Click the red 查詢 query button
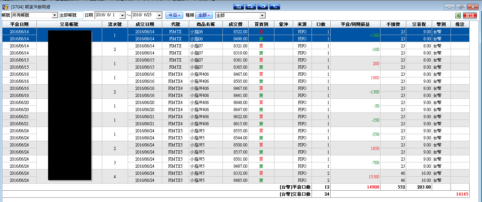This screenshot has width=482, height=202. coord(470,16)
